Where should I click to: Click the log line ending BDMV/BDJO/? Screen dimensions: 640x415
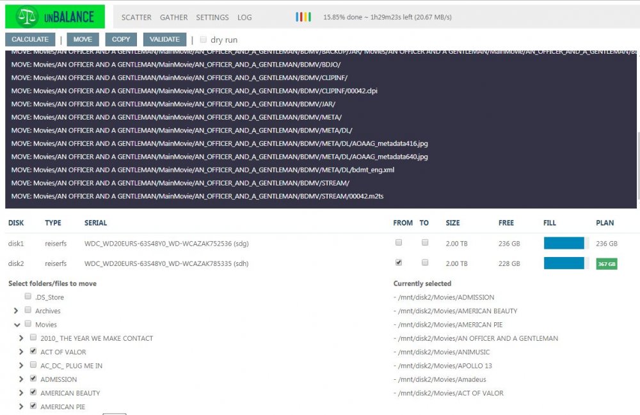tap(176, 65)
